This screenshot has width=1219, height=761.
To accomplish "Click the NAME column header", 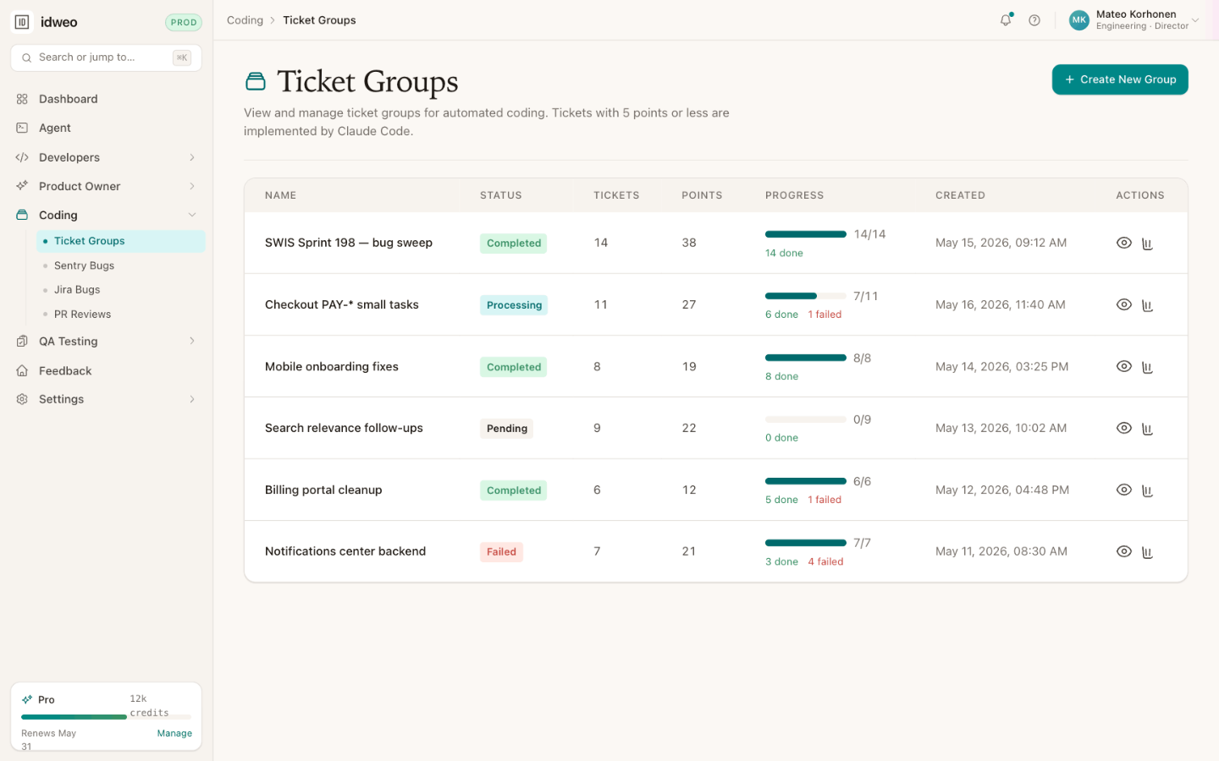I will (280, 195).
